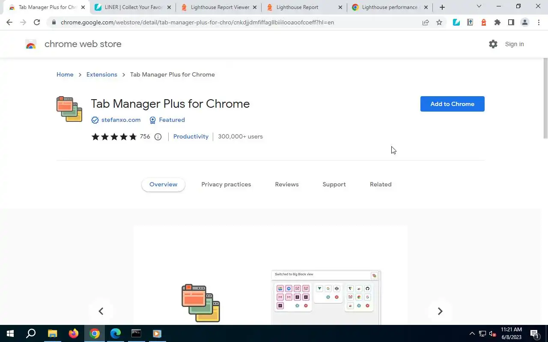Bookmark this tab with star icon
The height and width of the screenshot is (342, 548).
coord(439,22)
